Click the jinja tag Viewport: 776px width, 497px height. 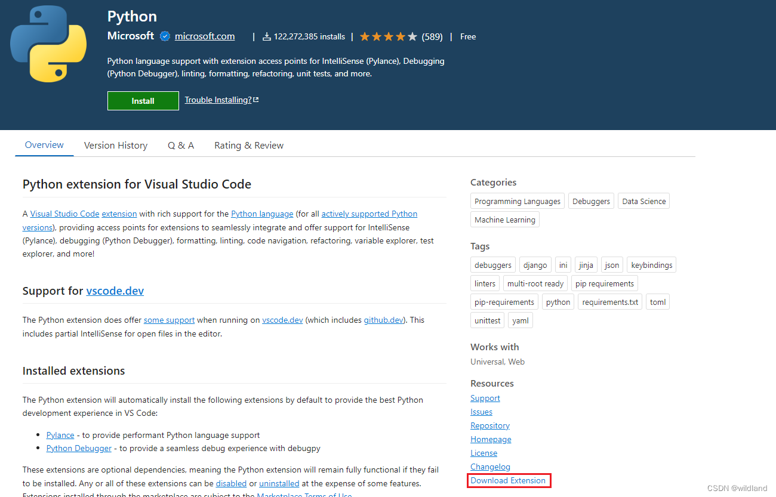(x=586, y=265)
